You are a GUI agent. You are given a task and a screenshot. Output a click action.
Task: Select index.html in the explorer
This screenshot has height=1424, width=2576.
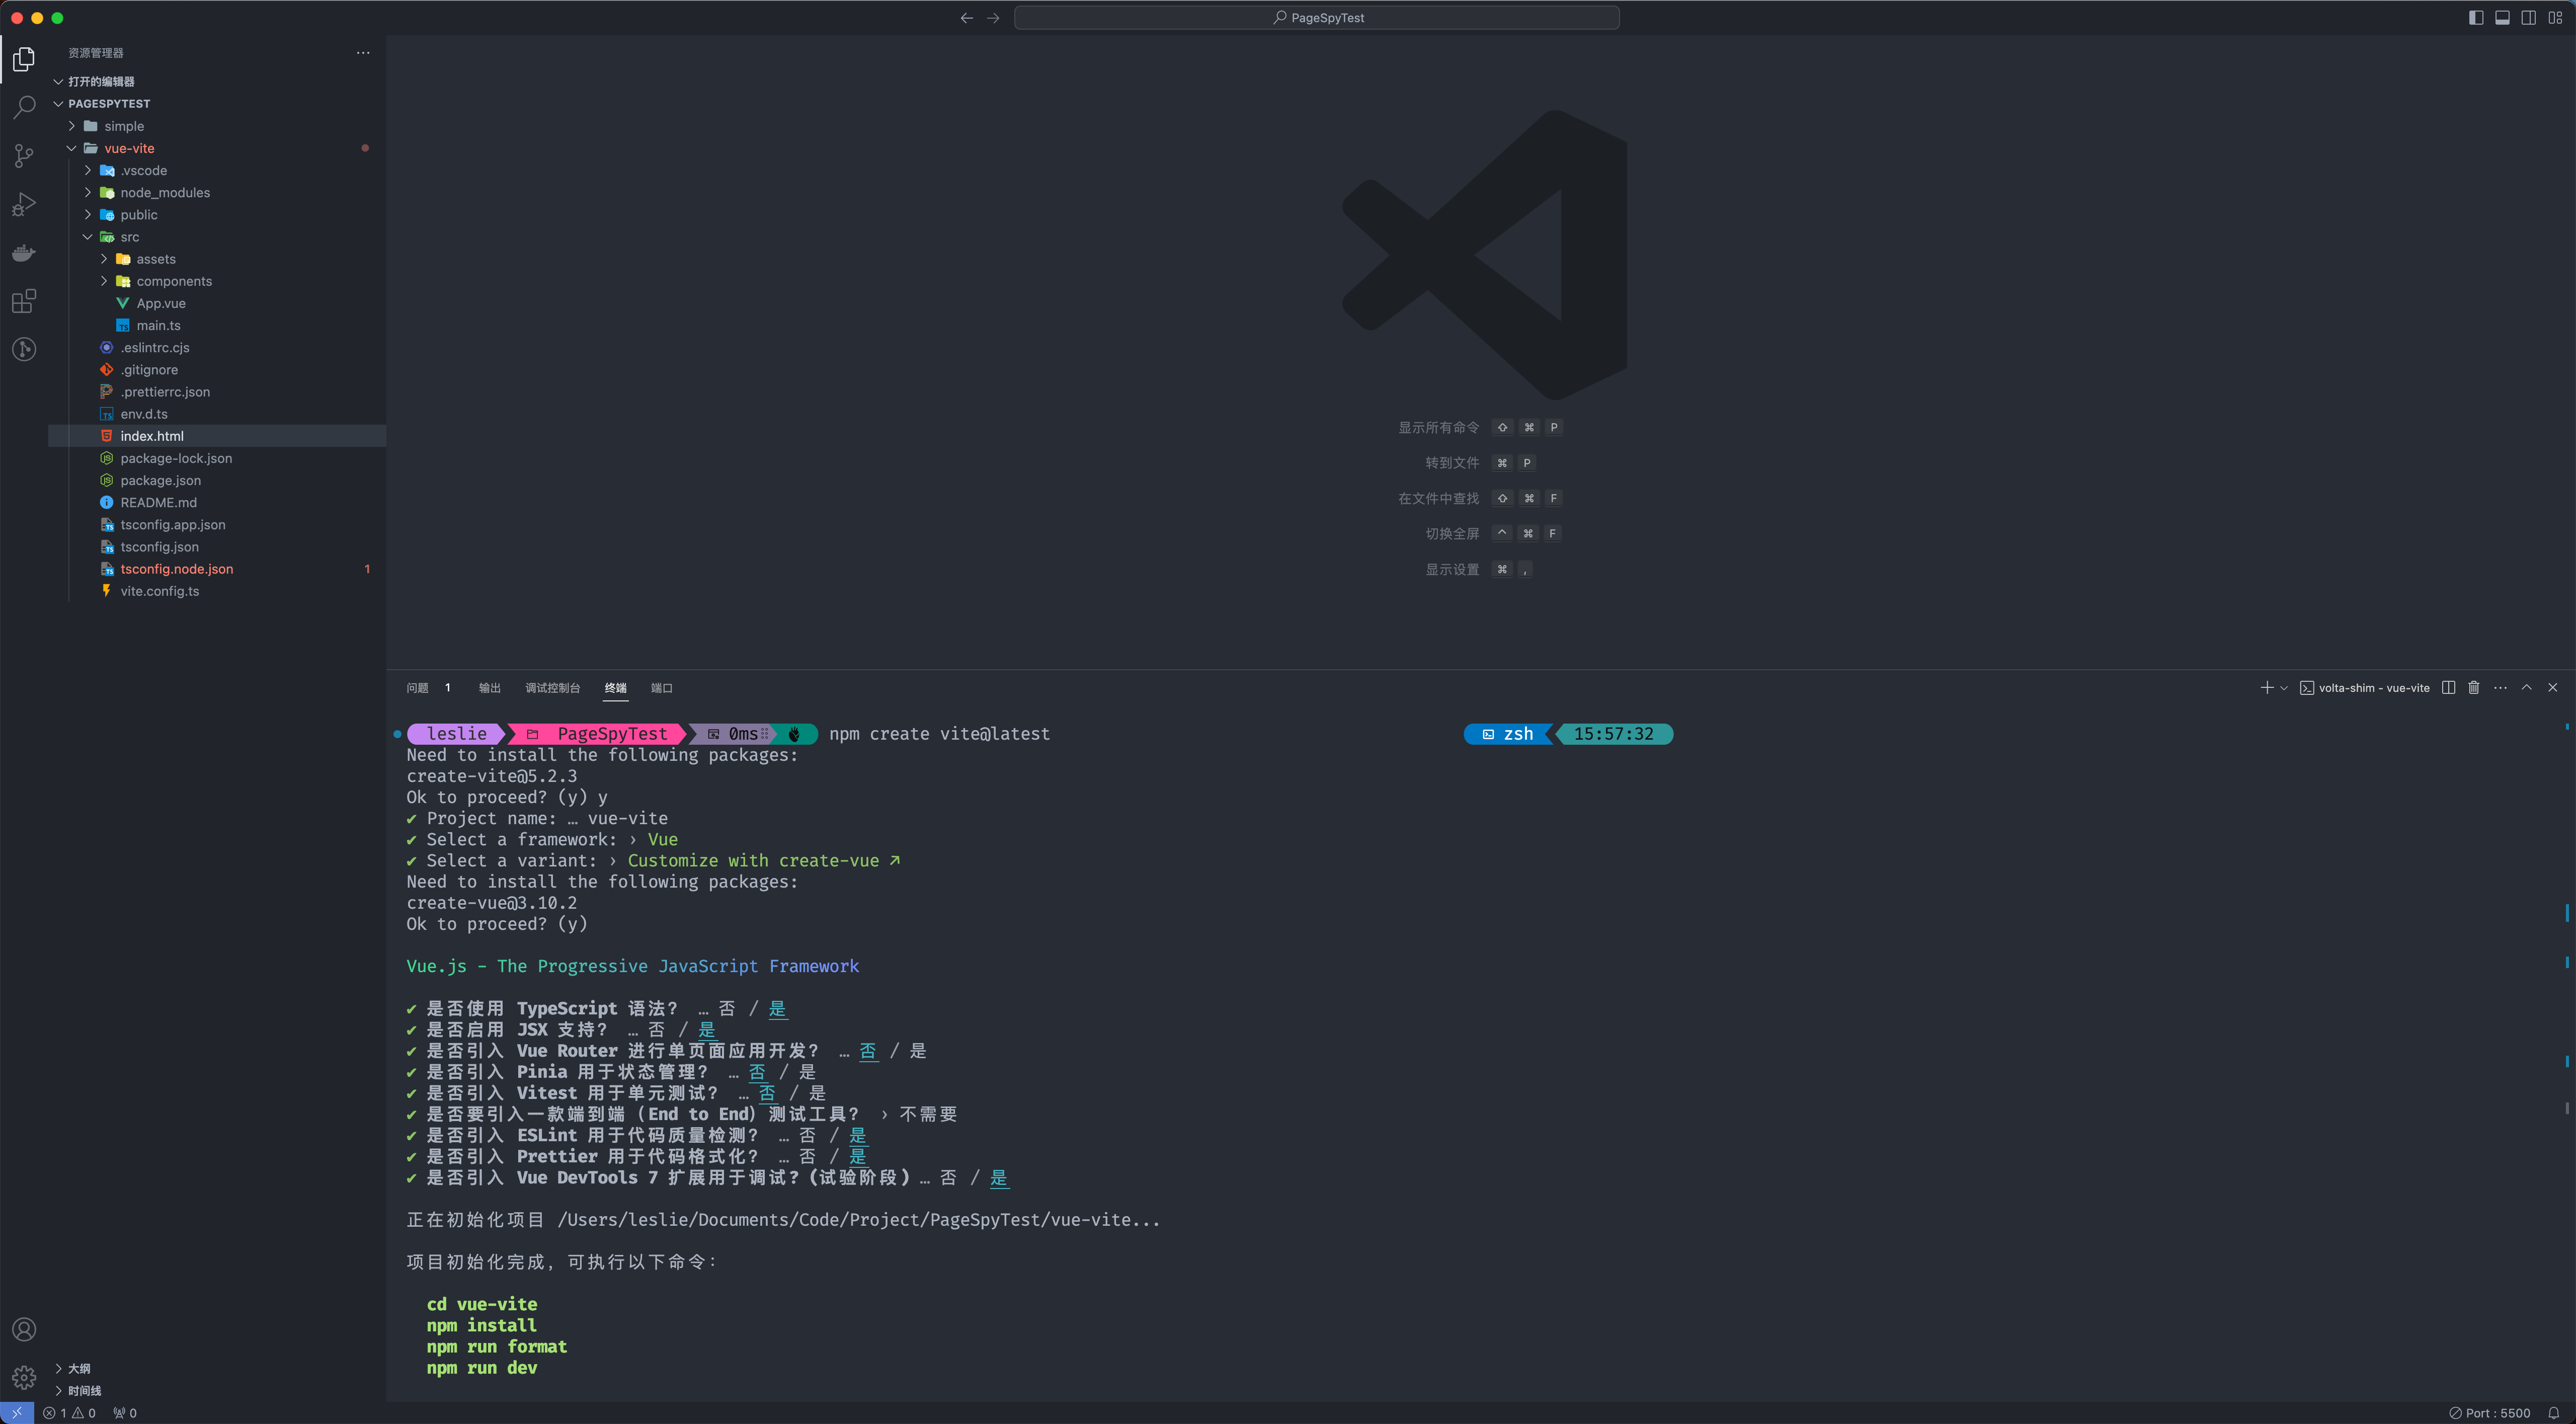click(217, 436)
